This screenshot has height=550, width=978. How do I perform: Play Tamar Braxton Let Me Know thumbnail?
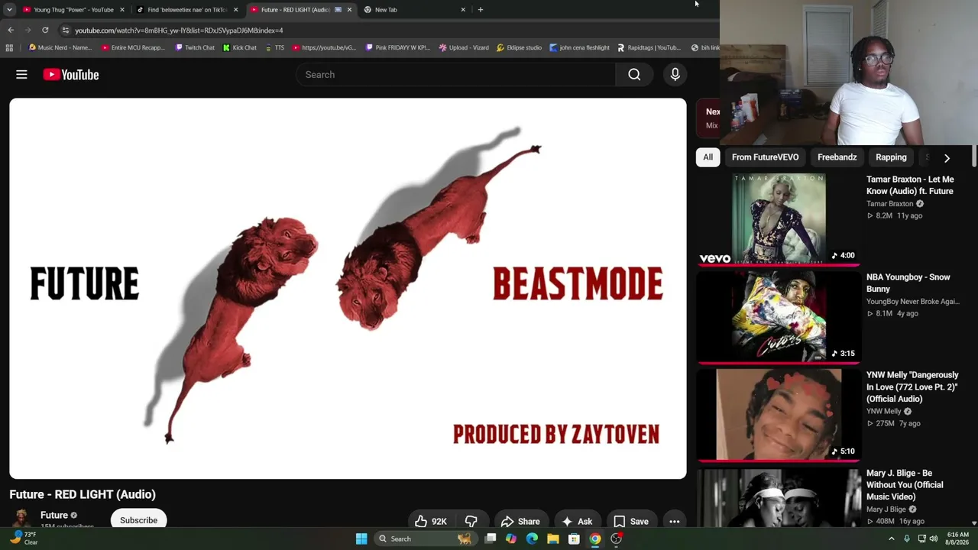tap(779, 219)
